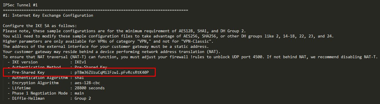Click '#1: Internet Key Exchange Configuration' heading
The height and width of the screenshot is (104, 380).
click(x=48, y=15)
